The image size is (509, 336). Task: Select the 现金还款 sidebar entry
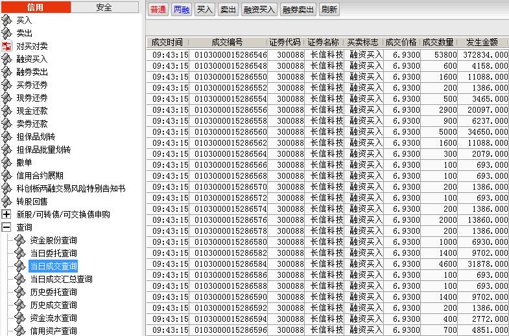click(32, 111)
